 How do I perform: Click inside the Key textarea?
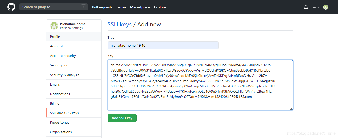point(200,85)
